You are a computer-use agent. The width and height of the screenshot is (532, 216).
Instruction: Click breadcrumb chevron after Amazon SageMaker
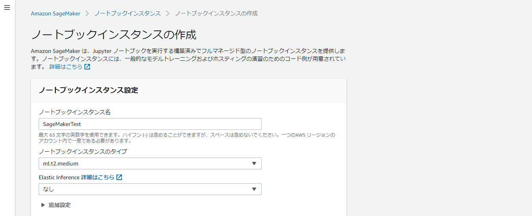[87, 13]
